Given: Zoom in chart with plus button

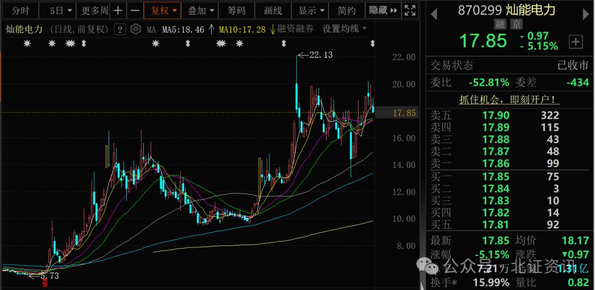Looking at the screenshot, I should (118, 10).
